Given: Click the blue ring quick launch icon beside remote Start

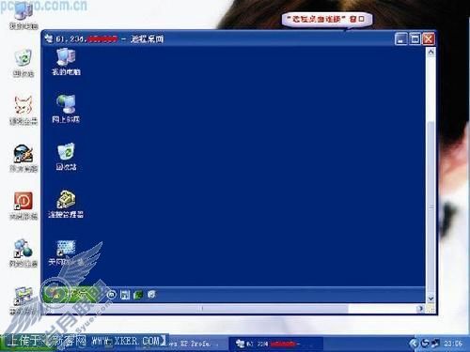Looking at the screenshot, I should [x=111, y=295].
